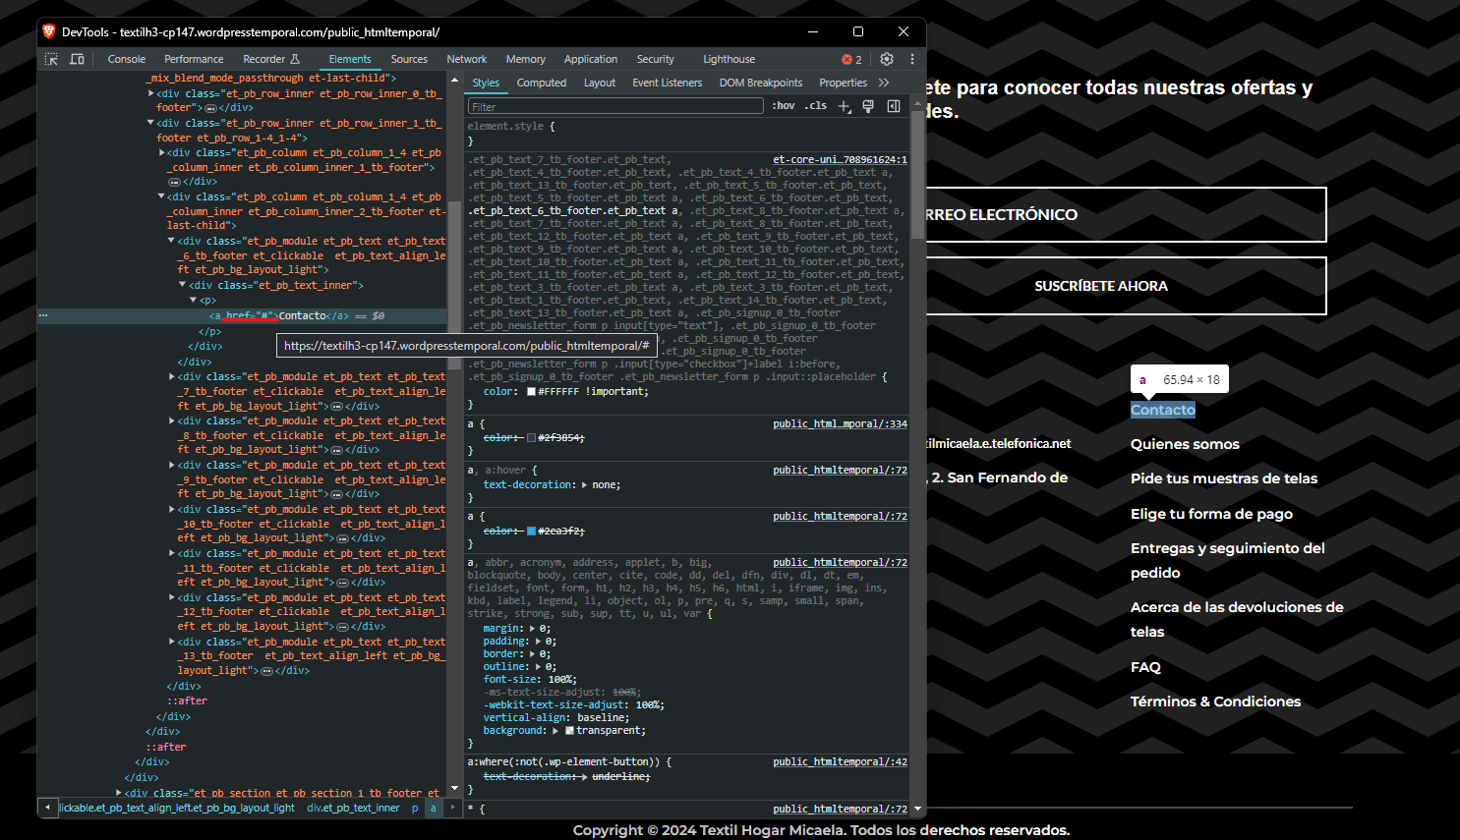Open the Application tab
1460x840 pixels.
591,59
